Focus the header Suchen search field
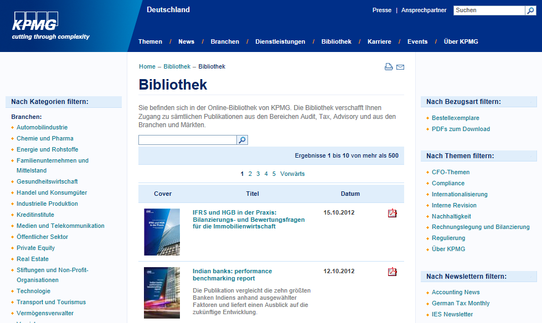 tap(489, 11)
